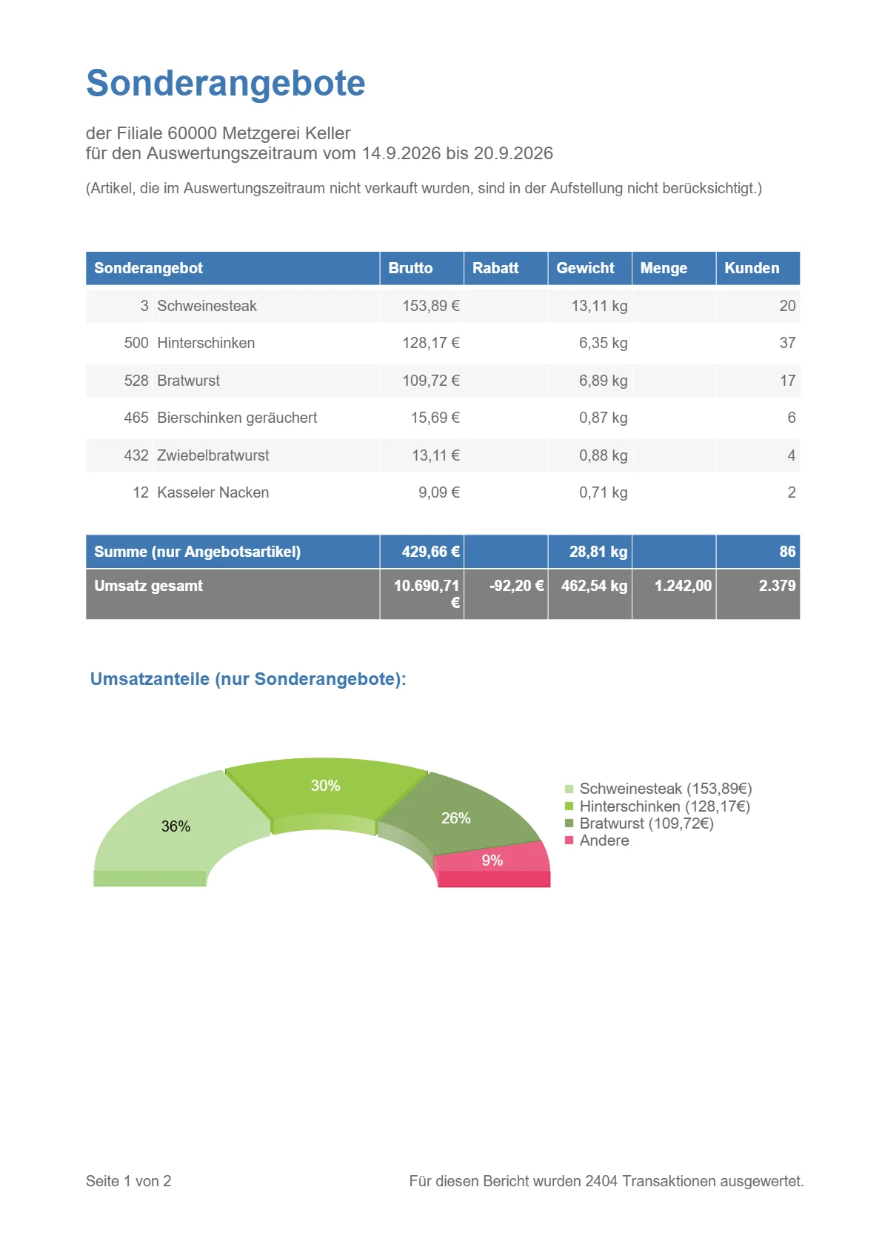Image resolution: width=882 pixels, height=1247 pixels.
Task: Select the Kasseler Nacken gross value 9,09 €
Action: click(x=439, y=492)
